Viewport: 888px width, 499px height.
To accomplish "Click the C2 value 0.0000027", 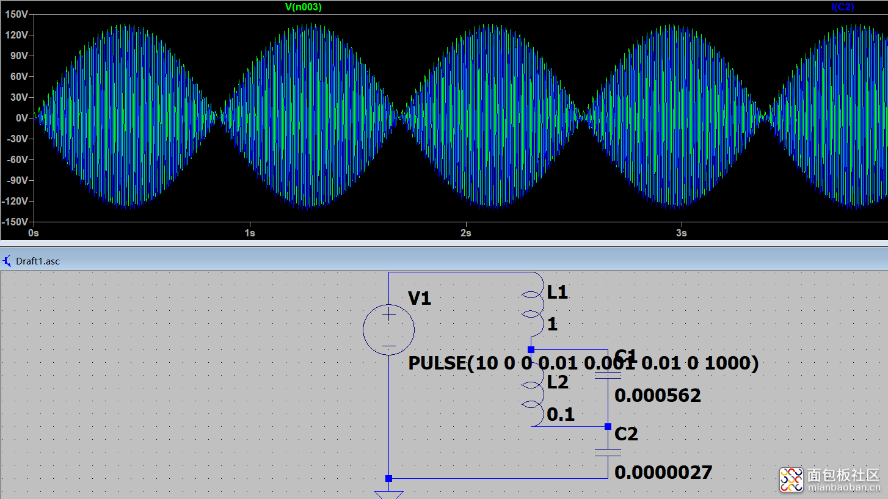I will coord(663,472).
